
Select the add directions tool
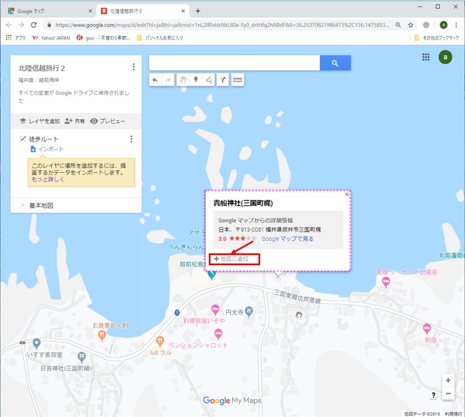[223, 80]
